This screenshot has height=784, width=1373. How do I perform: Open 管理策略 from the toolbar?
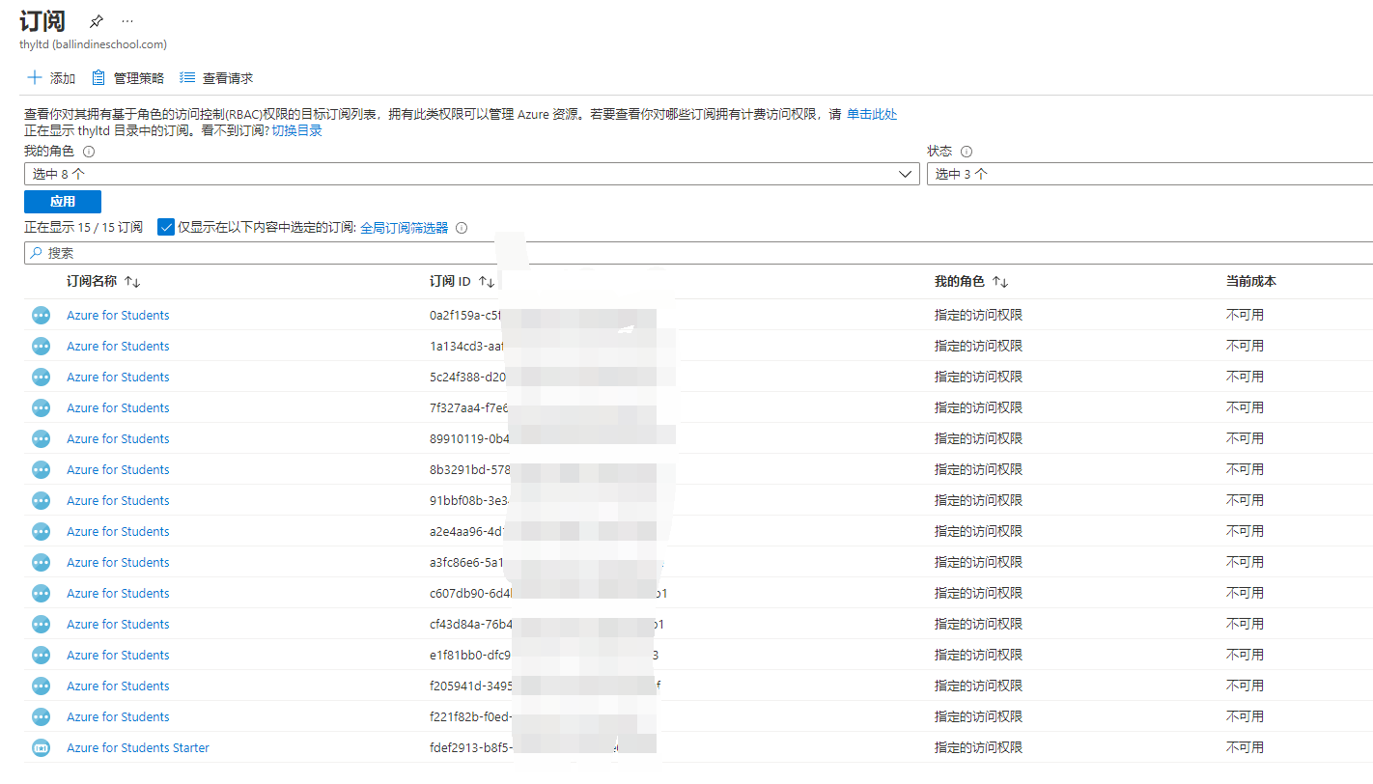[x=127, y=78]
